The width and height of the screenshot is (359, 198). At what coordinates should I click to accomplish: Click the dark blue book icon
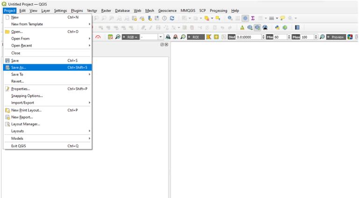click(297, 27)
